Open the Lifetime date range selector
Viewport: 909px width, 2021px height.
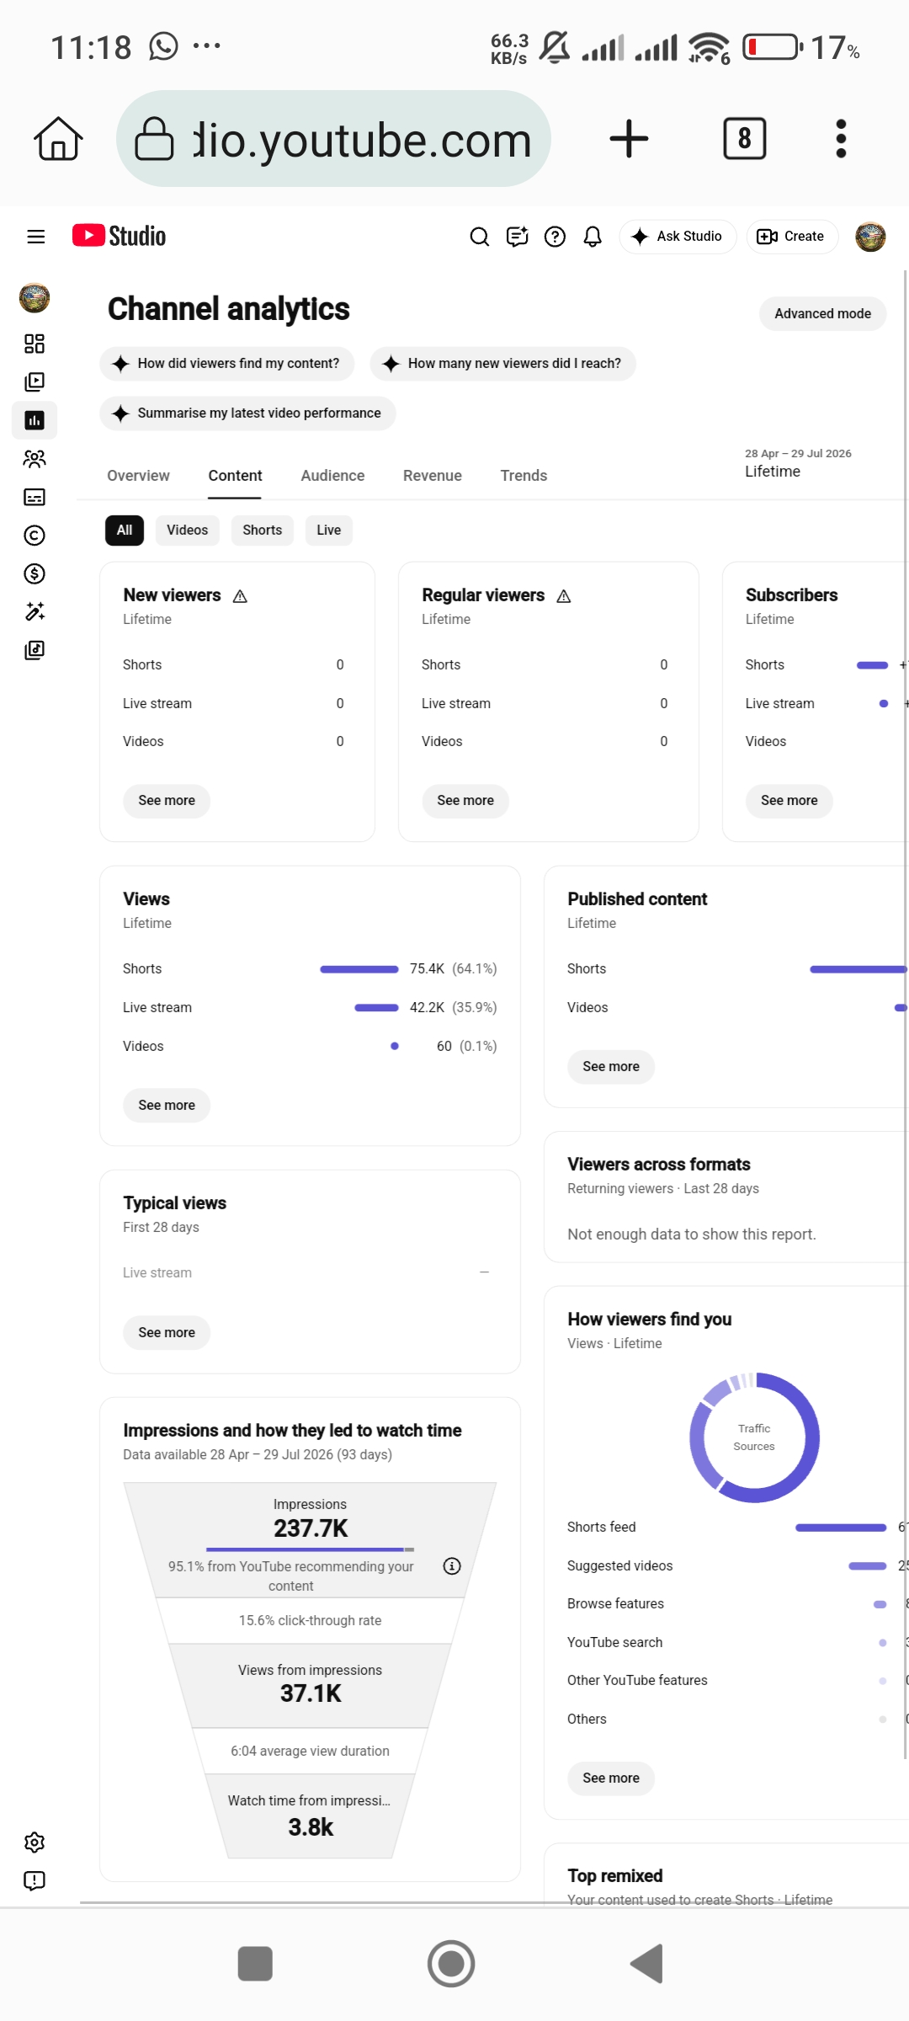click(798, 464)
